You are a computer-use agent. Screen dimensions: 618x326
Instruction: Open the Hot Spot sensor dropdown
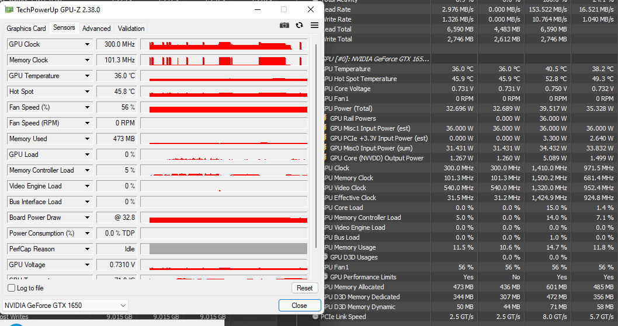[x=87, y=92]
